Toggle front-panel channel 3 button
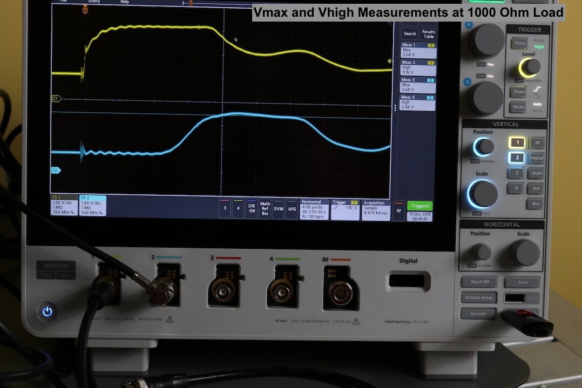Viewport: 582px width, 388px height. tap(516, 173)
